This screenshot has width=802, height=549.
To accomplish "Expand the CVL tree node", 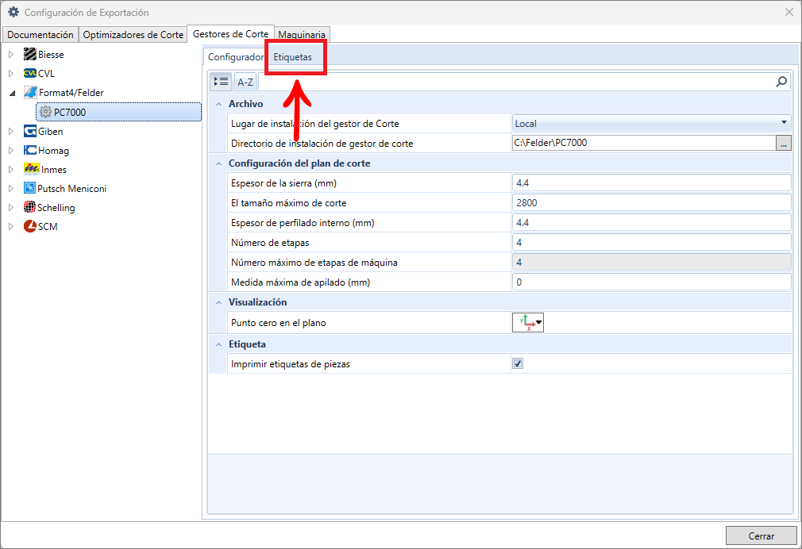I will click(11, 73).
